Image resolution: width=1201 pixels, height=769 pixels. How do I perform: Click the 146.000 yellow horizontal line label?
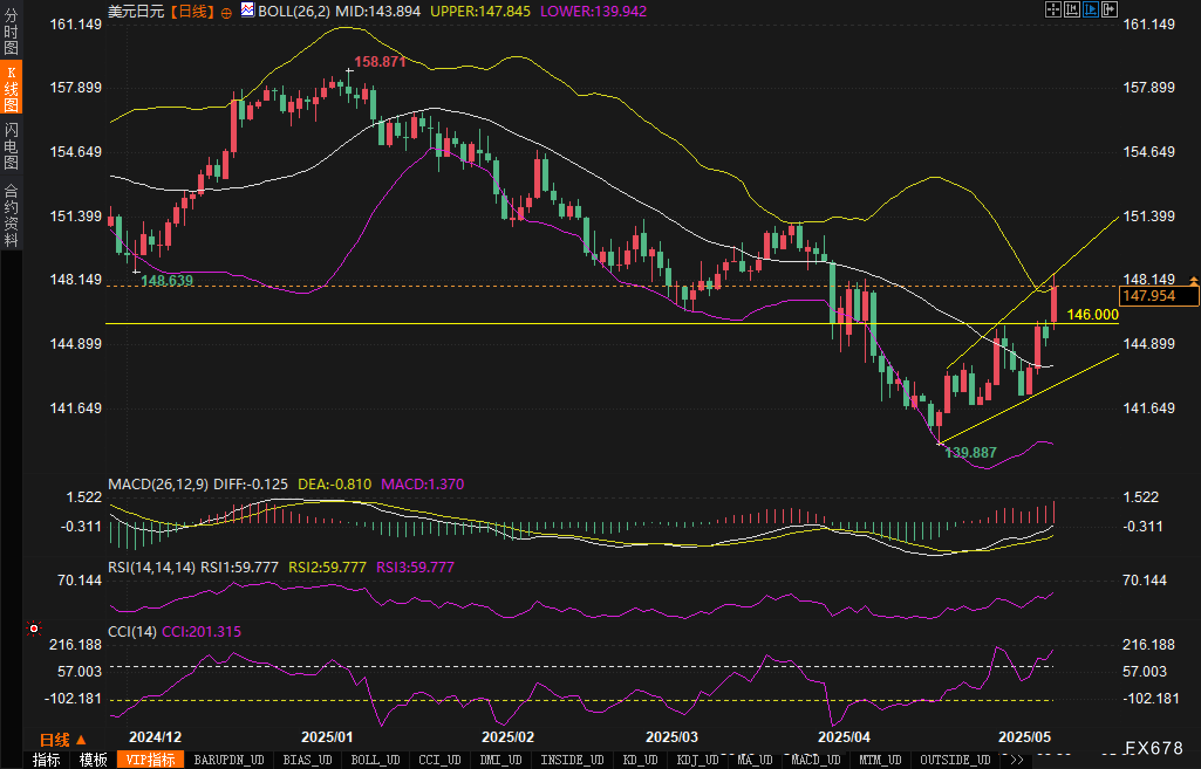click(1092, 315)
